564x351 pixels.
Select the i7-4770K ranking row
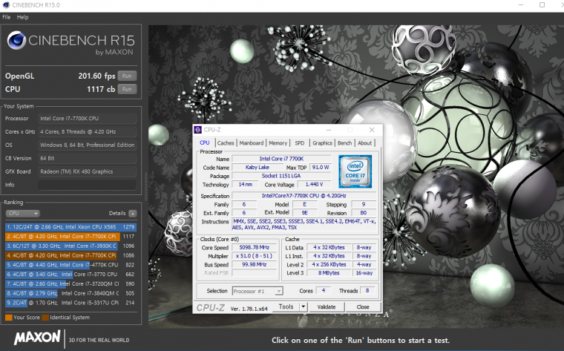(70, 265)
